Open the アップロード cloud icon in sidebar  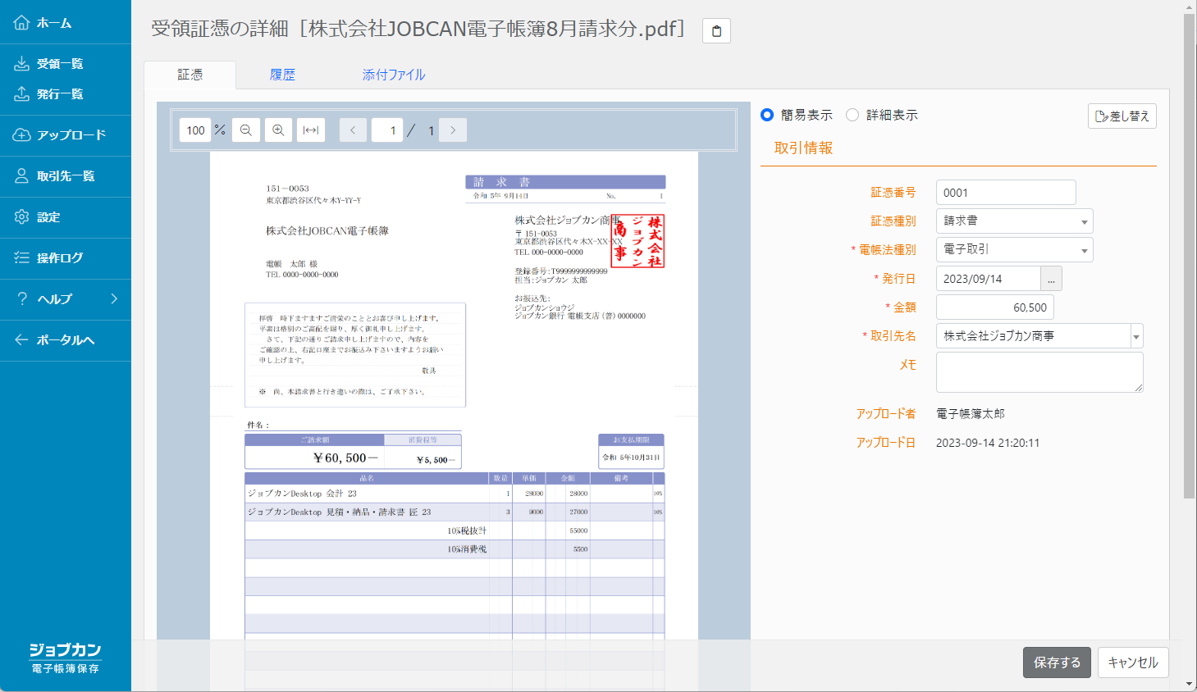pos(22,135)
